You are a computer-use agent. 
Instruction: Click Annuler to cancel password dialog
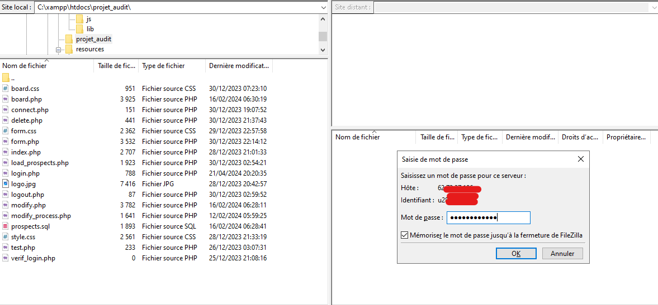[562, 254]
